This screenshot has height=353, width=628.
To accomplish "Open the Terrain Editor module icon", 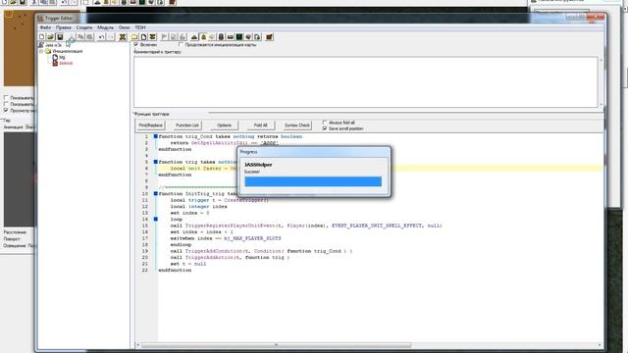I will pyautogui.click(x=194, y=37).
